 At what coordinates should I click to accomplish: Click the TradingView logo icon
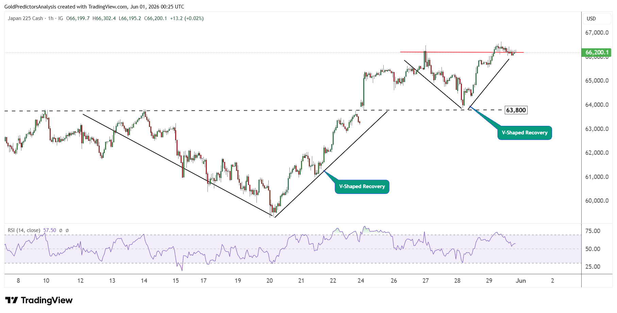tap(12, 300)
